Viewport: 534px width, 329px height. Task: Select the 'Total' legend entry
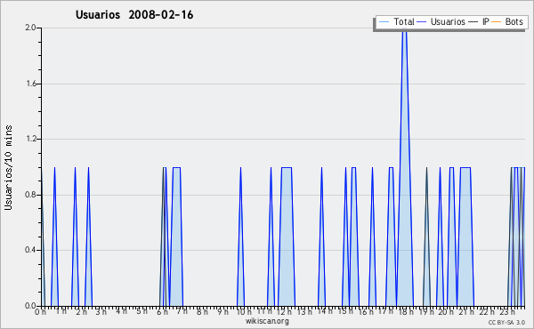coord(396,21)
